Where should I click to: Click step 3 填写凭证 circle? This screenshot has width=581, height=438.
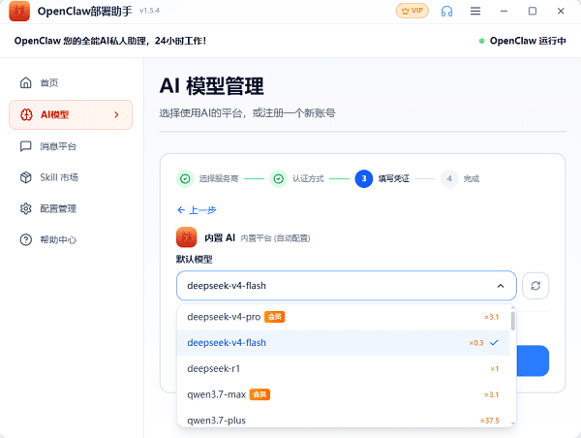click(364, 178)
